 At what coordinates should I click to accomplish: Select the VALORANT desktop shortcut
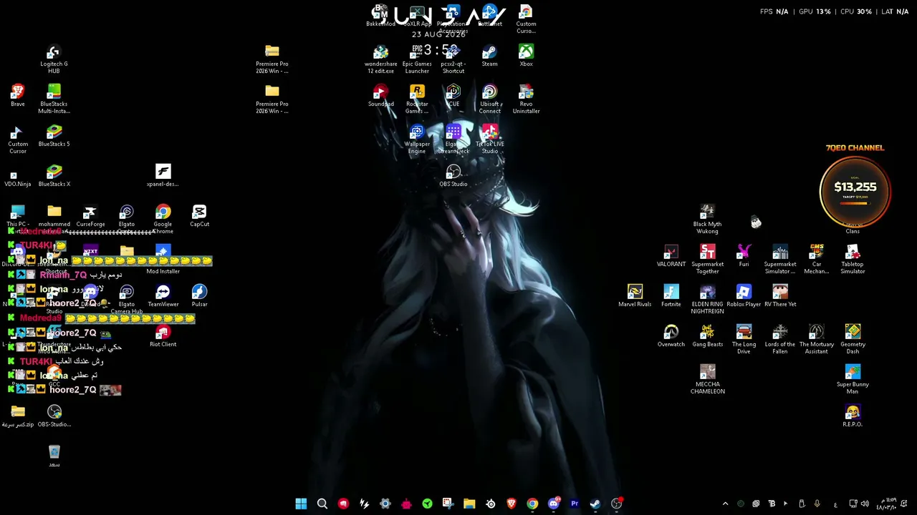point(671,256)
